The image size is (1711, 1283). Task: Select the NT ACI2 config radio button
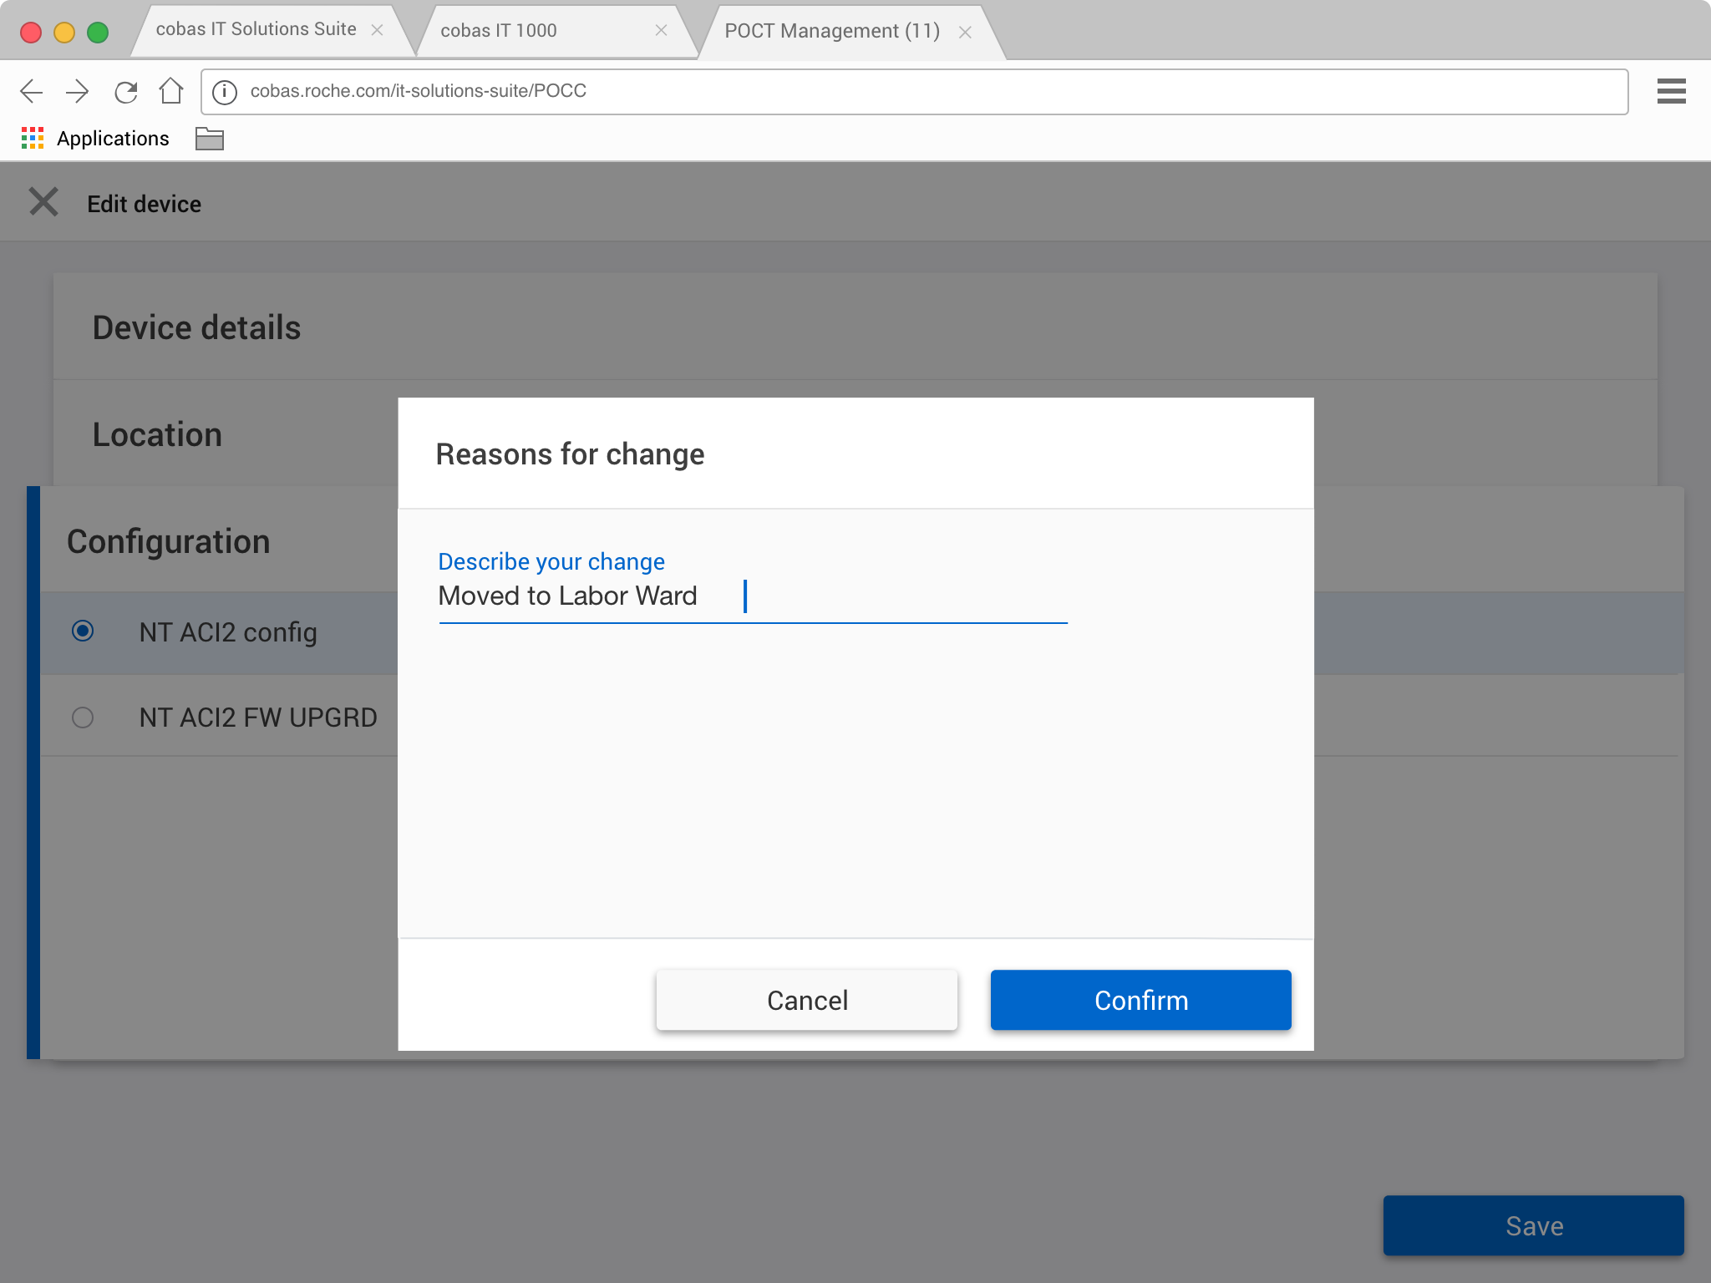pos(83,631)
